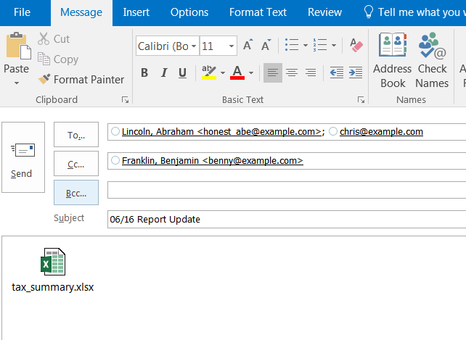Select the Abraham Lincoln presence indicator
Screen dimensions: 466x340
pyautogui.click(x=115, y=131)
